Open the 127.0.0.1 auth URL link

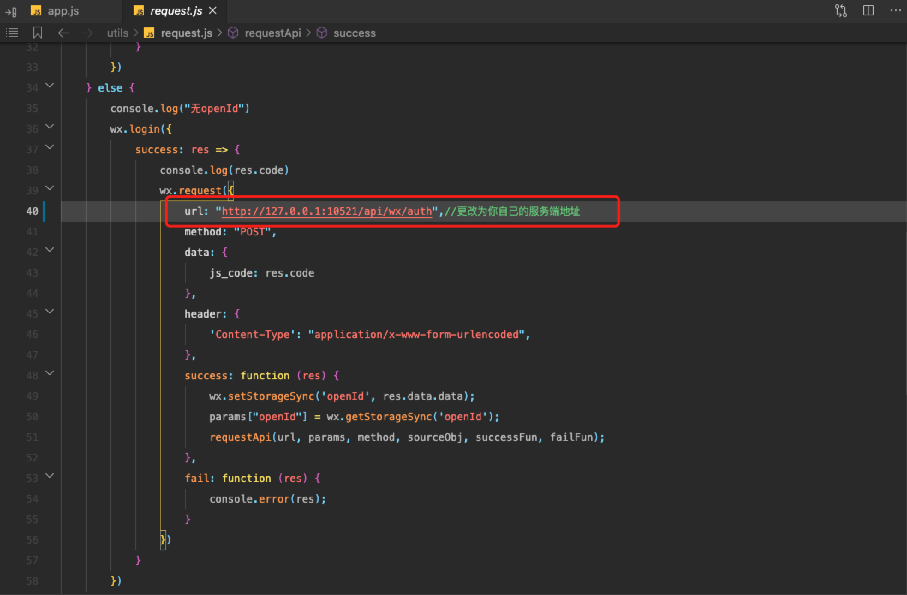click(327, 211)
